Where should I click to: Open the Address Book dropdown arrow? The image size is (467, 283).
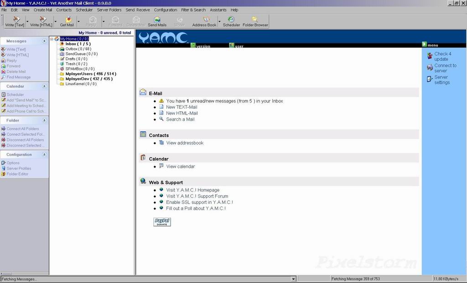coord(219,21)
